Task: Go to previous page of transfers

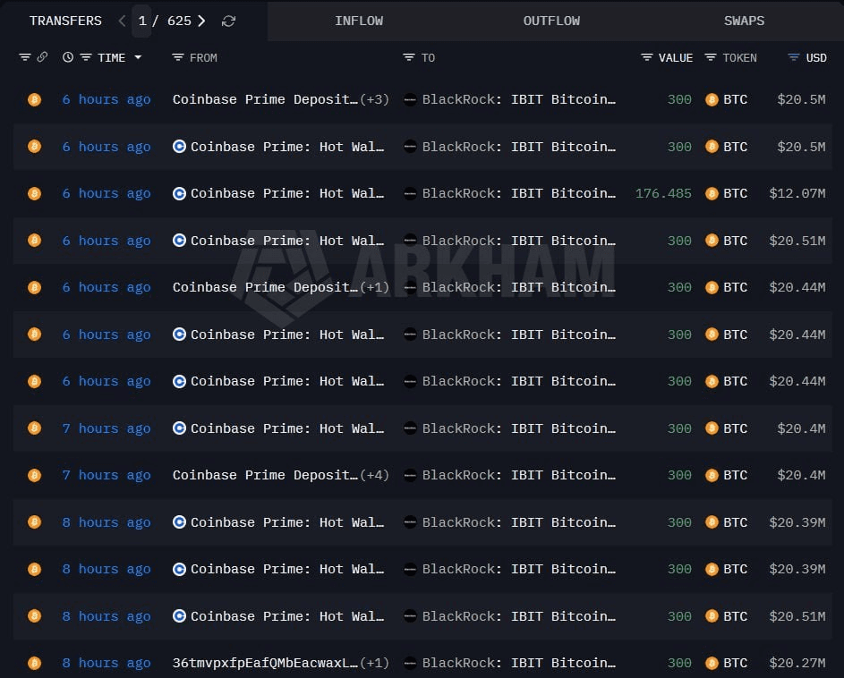Action: point(122,21)
